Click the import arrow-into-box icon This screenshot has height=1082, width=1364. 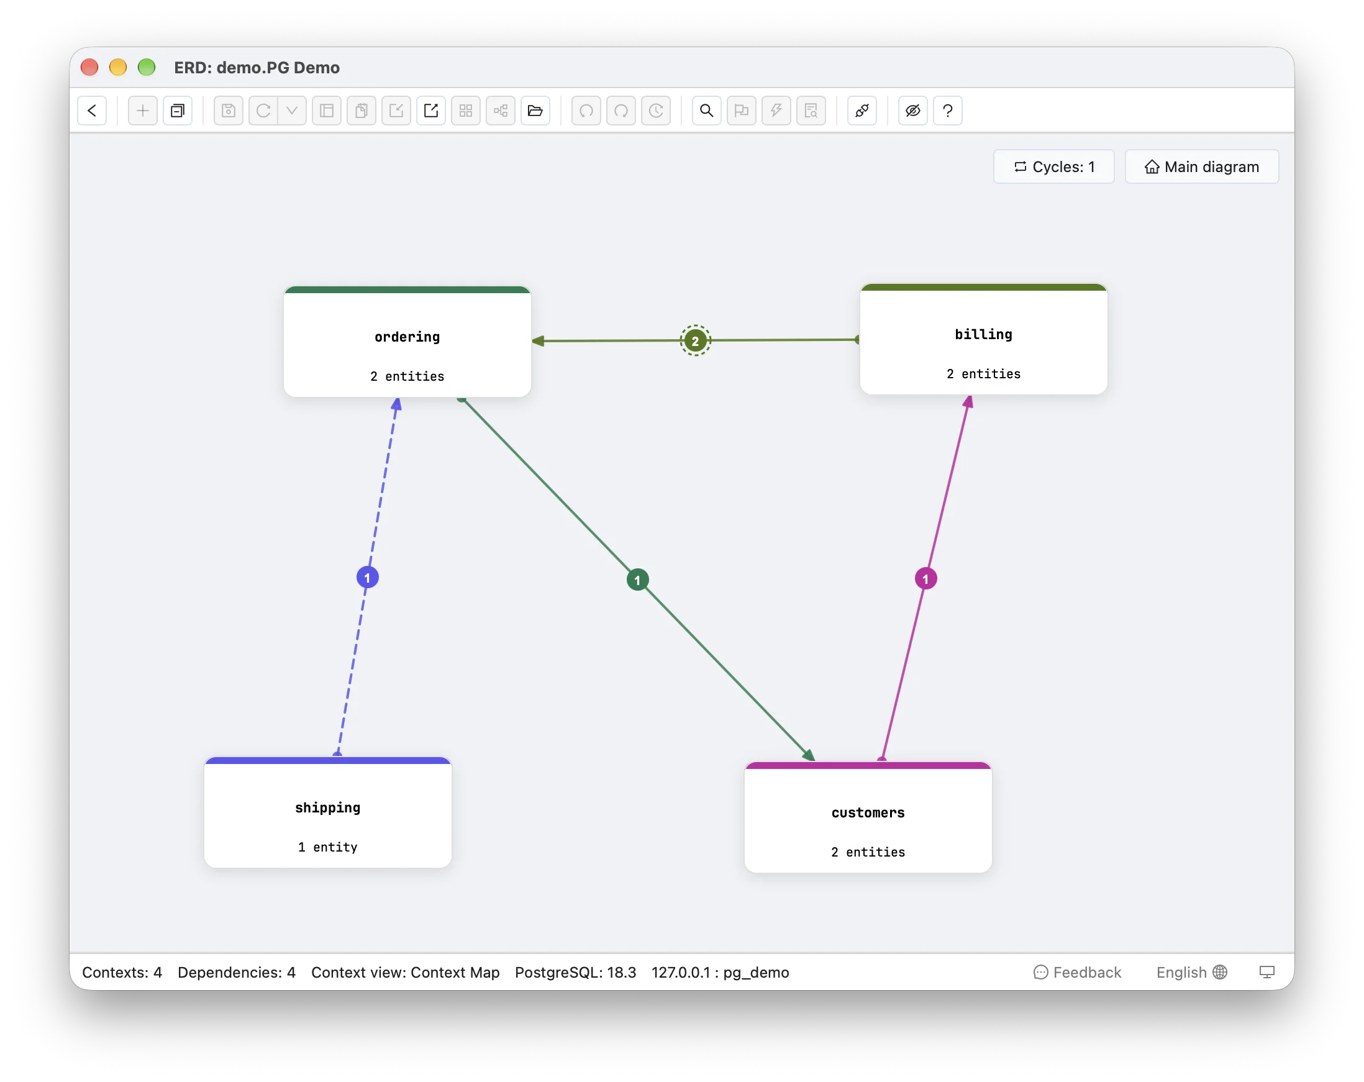396,111
